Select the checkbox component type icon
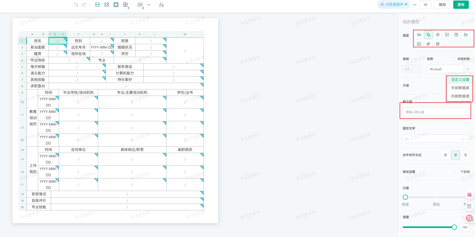The width and height of the screenshot is (475, 237). (x=447, y=35)
